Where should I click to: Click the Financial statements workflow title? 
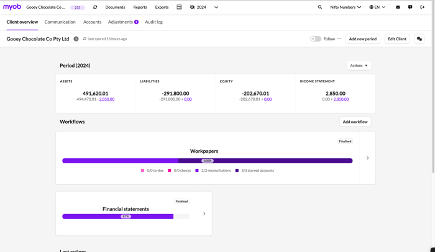pos(126,209)
